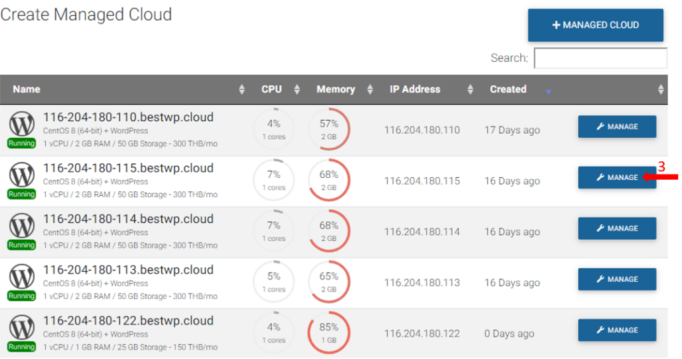Manage the 116-204-180-122.bestwp.cloud server
Viewport: 682px width, 359px height.
(617, 330)
